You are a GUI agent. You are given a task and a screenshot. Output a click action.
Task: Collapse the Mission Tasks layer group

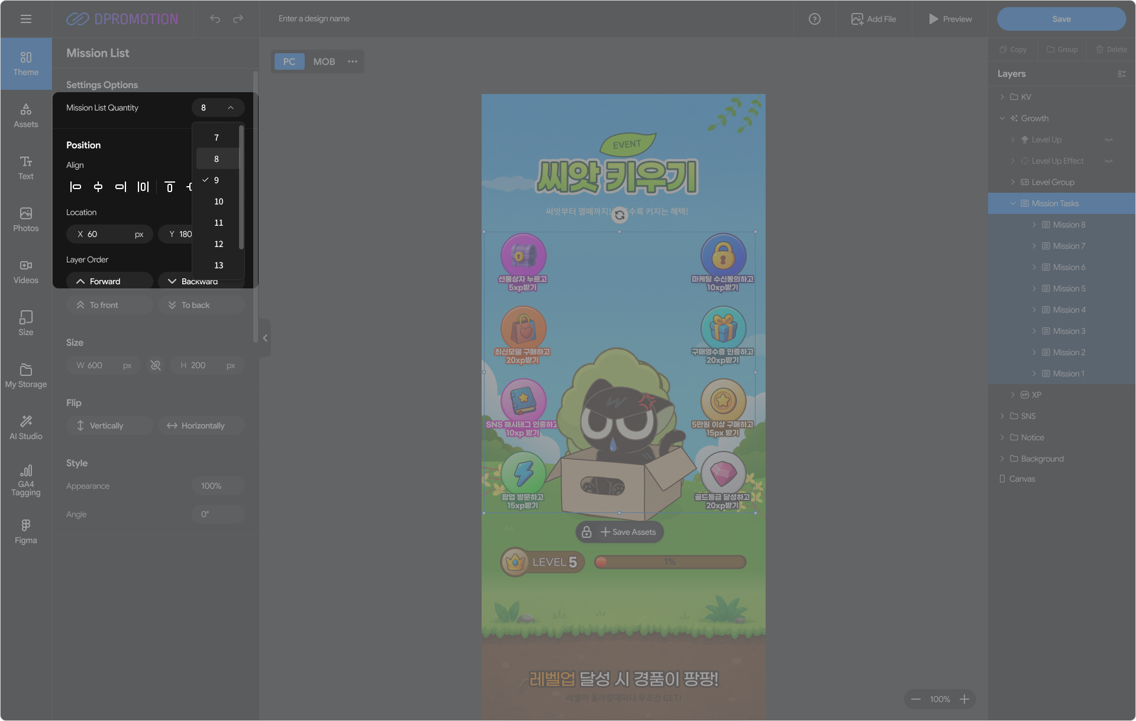(1013, 203)
